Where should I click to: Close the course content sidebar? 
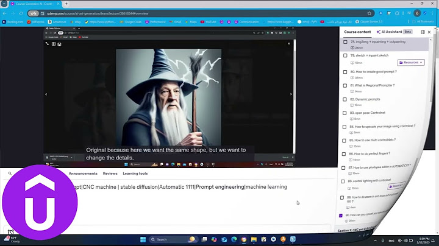pos(429,32)
